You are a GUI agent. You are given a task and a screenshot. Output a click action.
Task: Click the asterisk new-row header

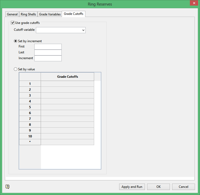[30, 142]
